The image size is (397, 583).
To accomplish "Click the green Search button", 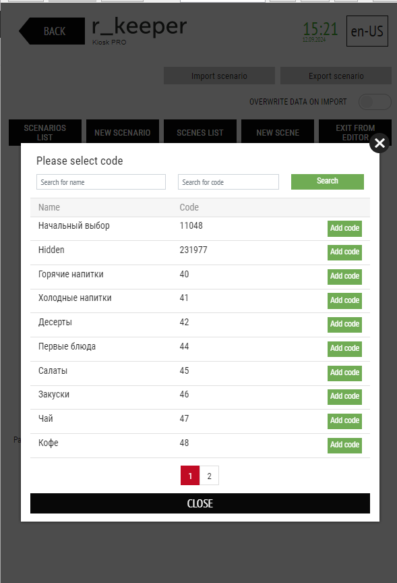I will 327,182.
